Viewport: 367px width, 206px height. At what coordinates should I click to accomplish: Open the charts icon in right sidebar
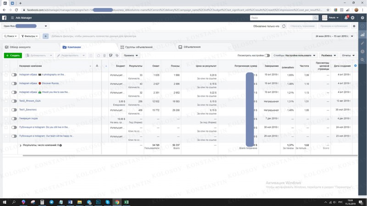click(362, 35)
